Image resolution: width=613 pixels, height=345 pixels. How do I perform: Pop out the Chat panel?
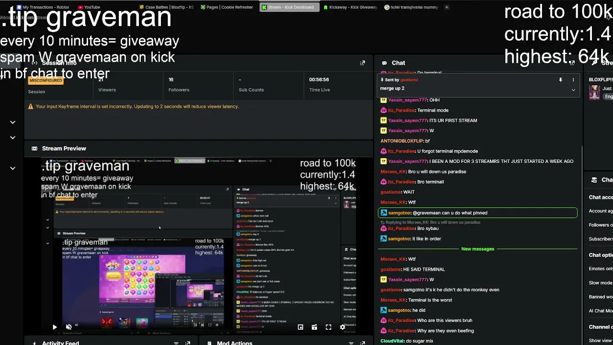coord(572,63)
